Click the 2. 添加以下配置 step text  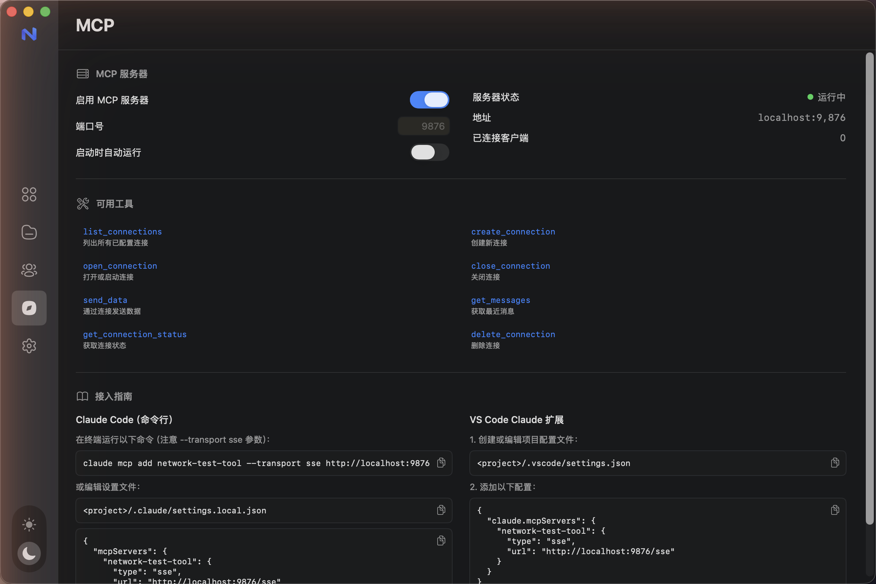(503, 487)
